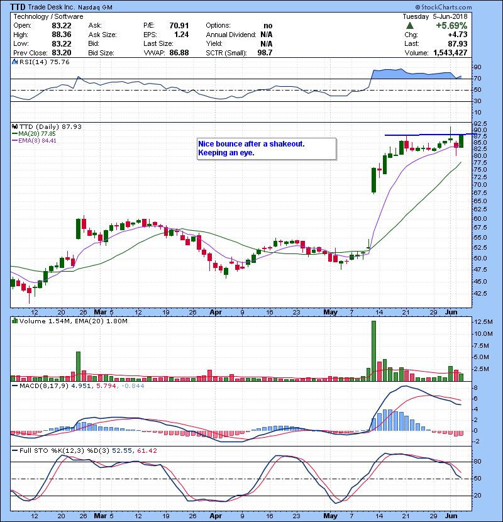Click the MACD histogram value -0.844
The image size is (503, 522).
[133, 386]
